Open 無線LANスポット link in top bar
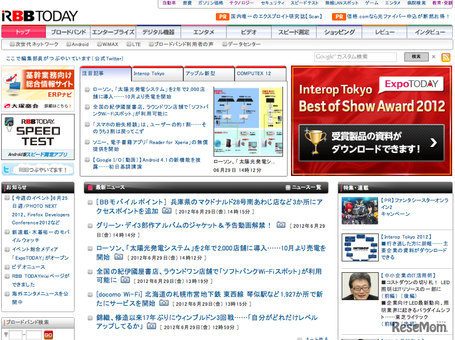Image resolution: width=455 pixels, height=340 pixels. tap(342, 3)
